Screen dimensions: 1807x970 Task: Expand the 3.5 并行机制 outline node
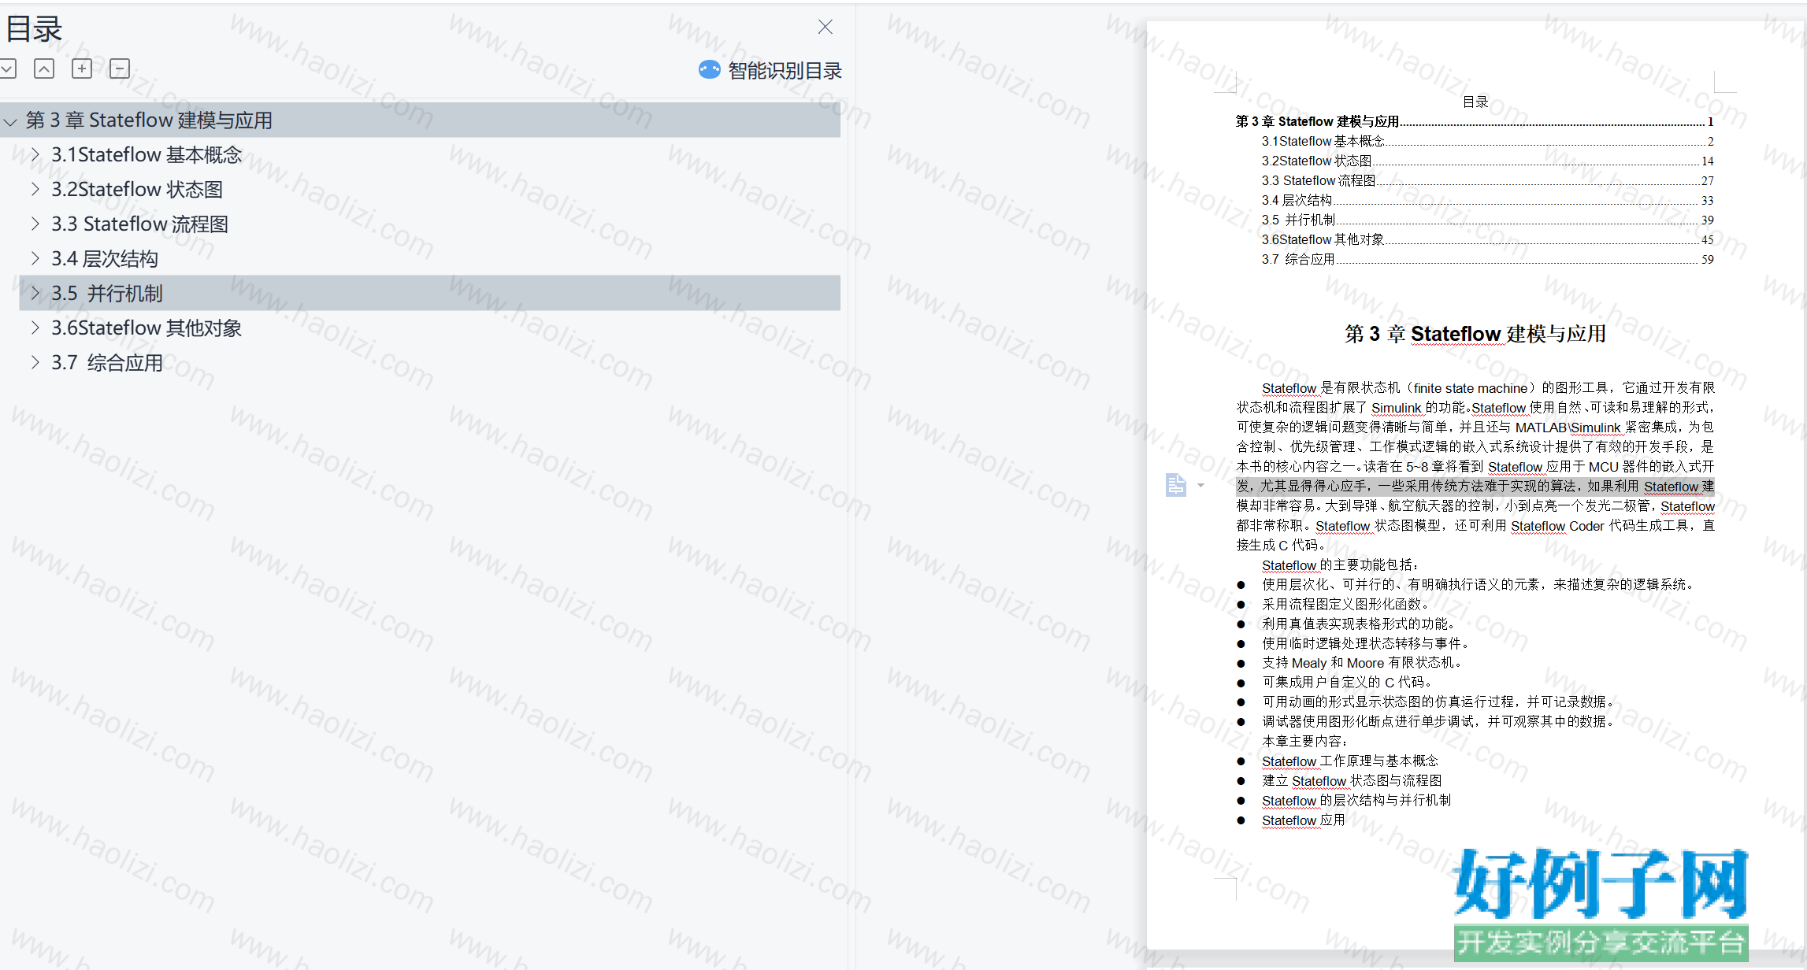click(x=35, y=293)
